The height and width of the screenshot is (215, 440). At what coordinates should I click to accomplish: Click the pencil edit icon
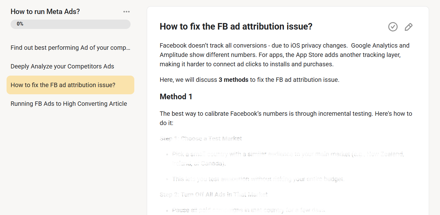click(x=409, y=27)
